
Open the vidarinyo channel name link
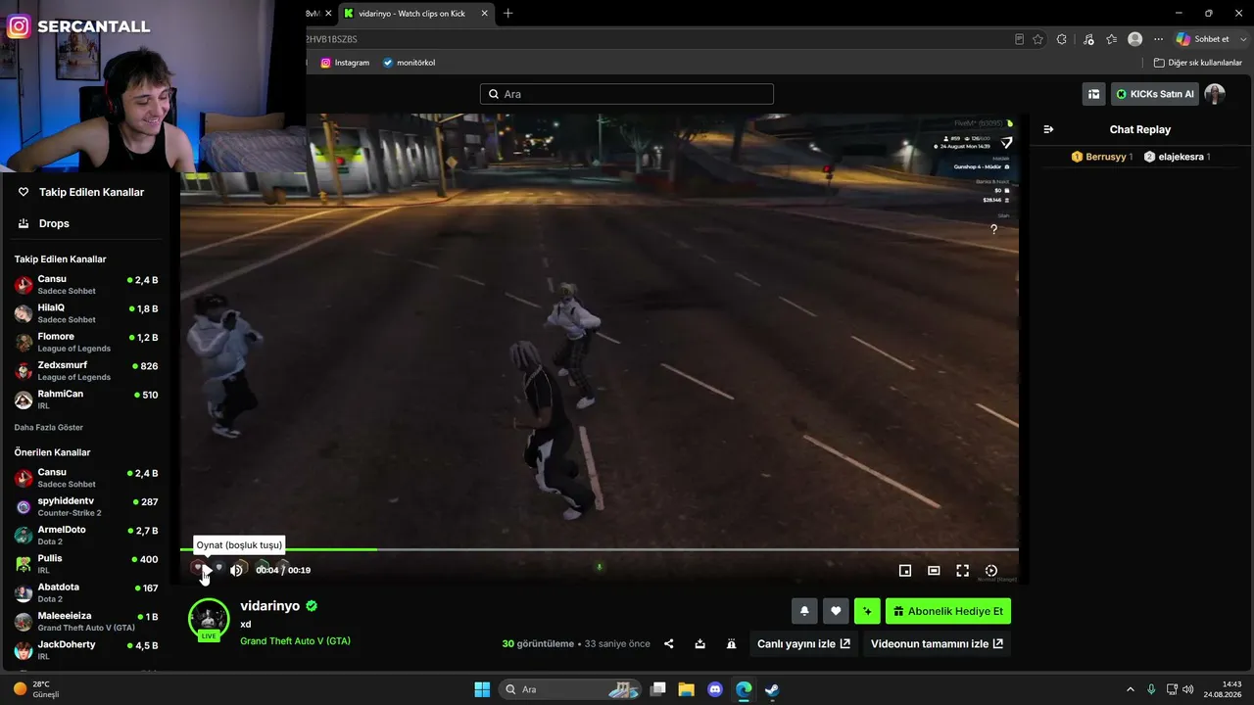[270, 606]
